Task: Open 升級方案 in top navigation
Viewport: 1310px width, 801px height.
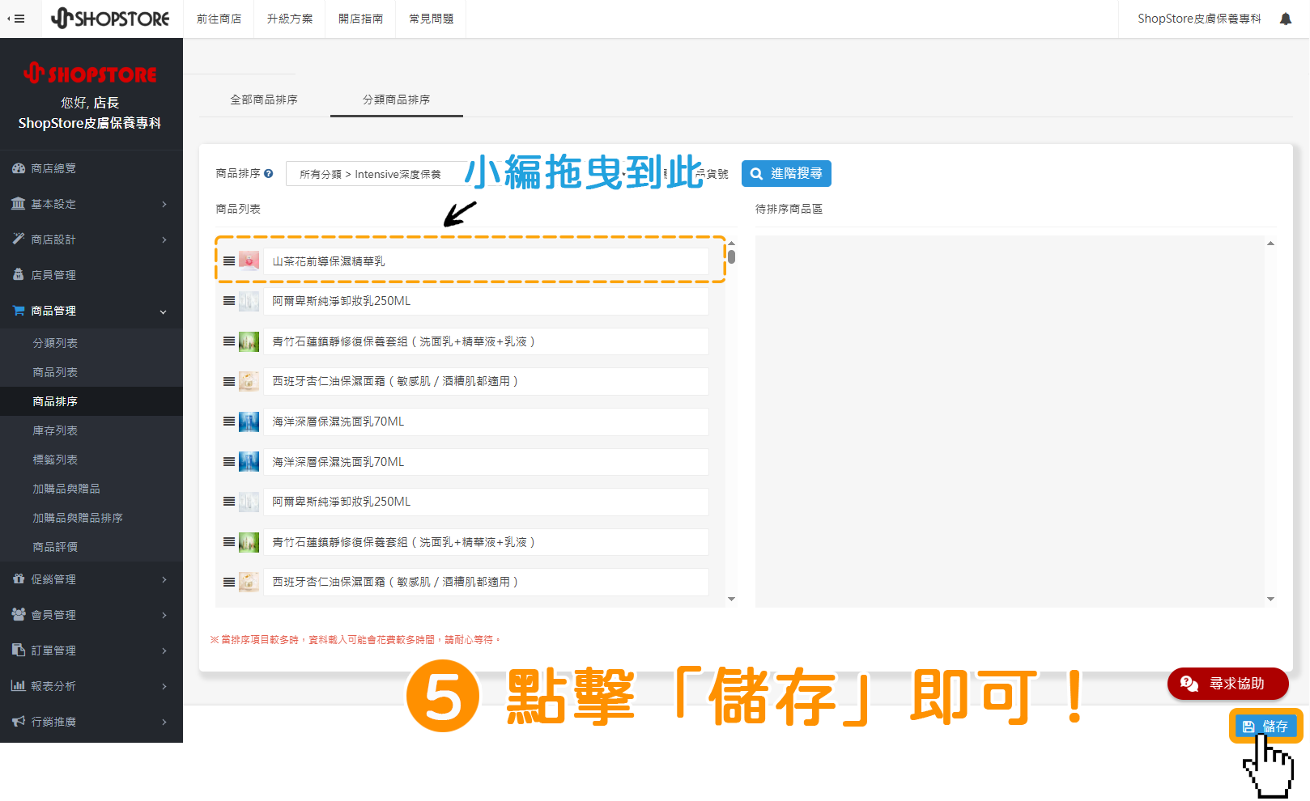Action: (290, 19)
